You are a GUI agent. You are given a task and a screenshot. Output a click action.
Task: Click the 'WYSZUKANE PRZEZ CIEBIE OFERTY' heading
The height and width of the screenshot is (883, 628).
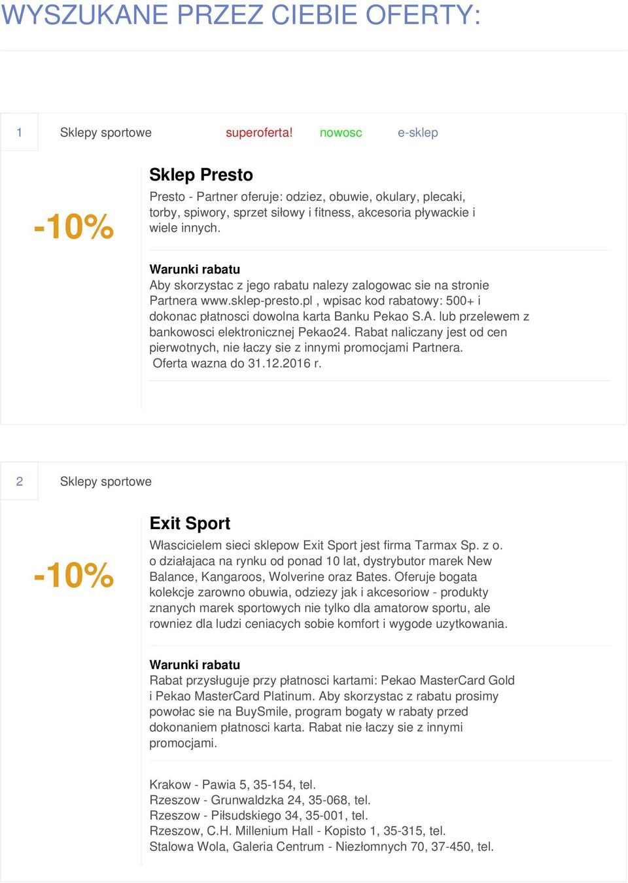(241, 15)
